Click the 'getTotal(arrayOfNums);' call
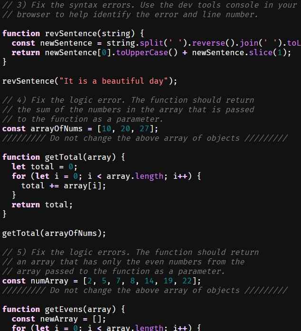 click(54, 233)
